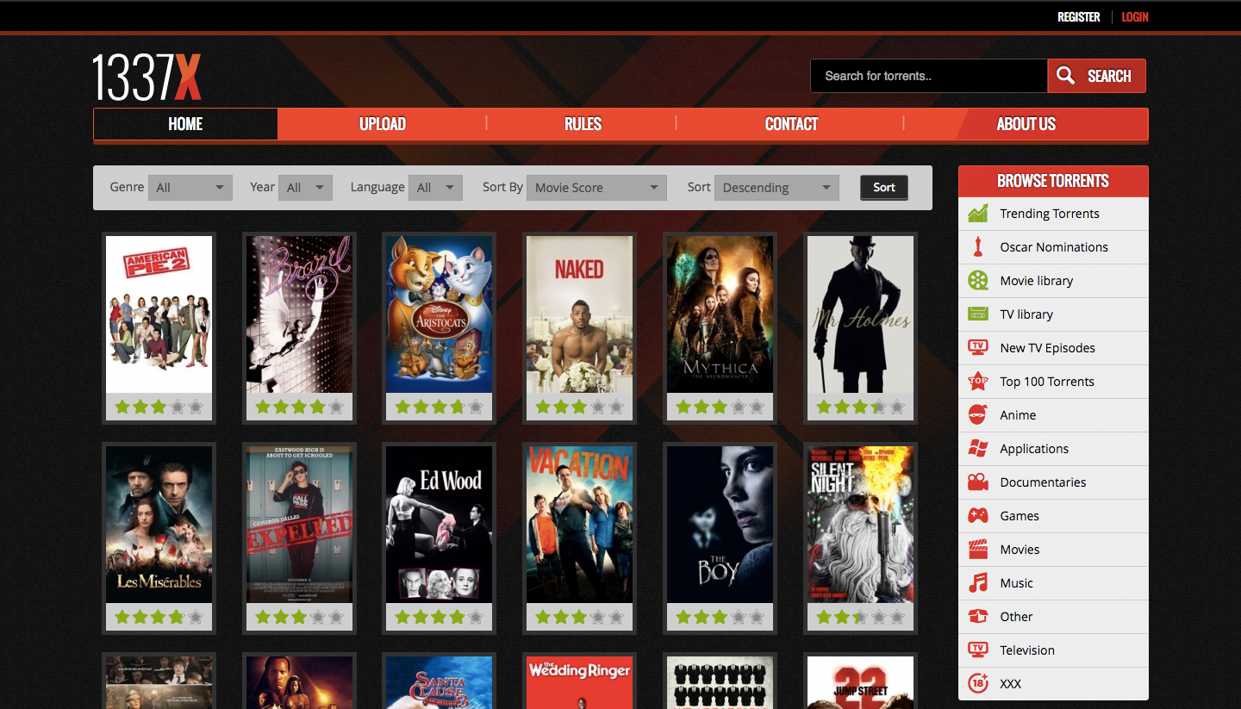Expand the Descending sort order dropdown
The height and width of the screenshot is (709, 1241).
pos(776,188)
